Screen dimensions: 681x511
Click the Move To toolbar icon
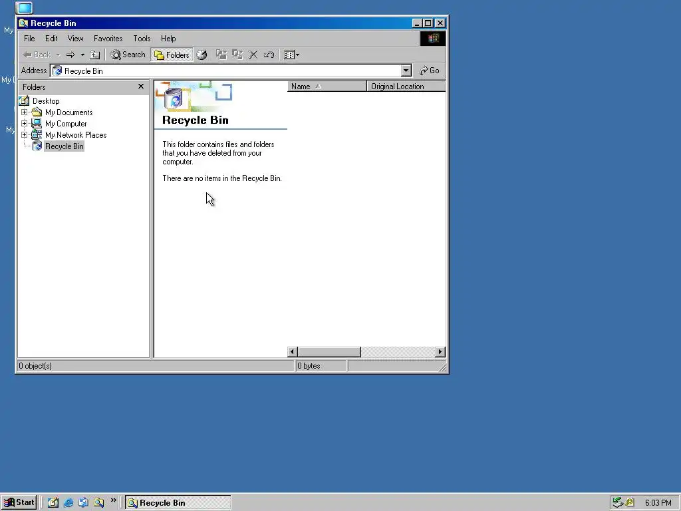tap(221, 55)
